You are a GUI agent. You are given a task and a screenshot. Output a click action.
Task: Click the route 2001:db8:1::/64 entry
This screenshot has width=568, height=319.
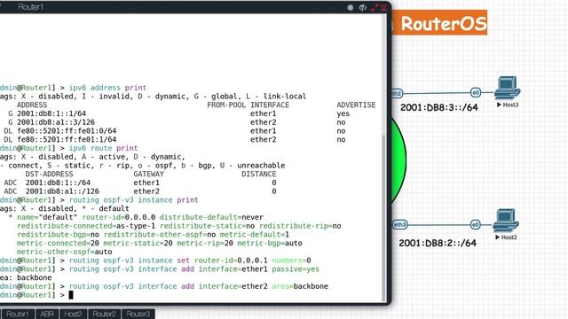pyautogui.click(x=58, y=183)
